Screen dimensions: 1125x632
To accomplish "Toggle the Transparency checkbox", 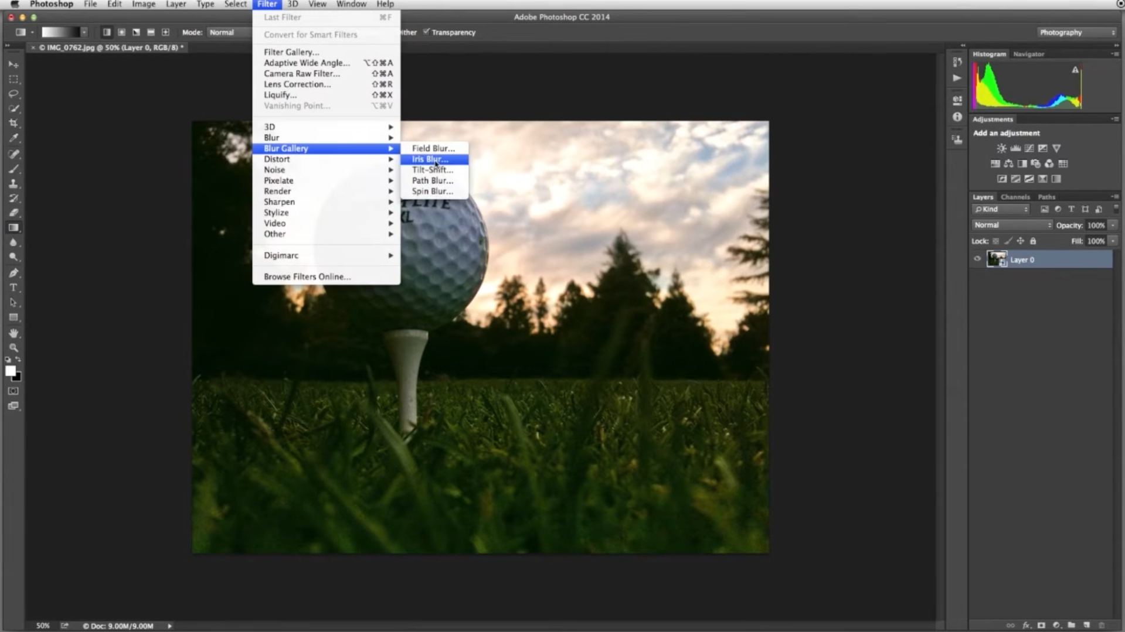I will [x=426, y=32].
